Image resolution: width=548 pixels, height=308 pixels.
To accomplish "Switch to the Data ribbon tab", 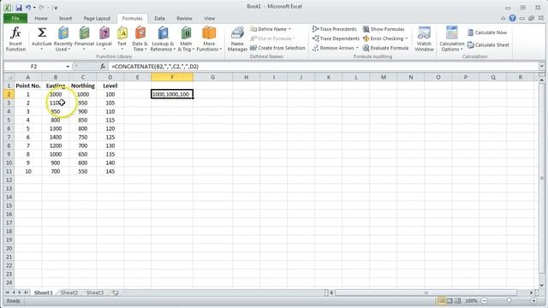I will pos(160,18).
